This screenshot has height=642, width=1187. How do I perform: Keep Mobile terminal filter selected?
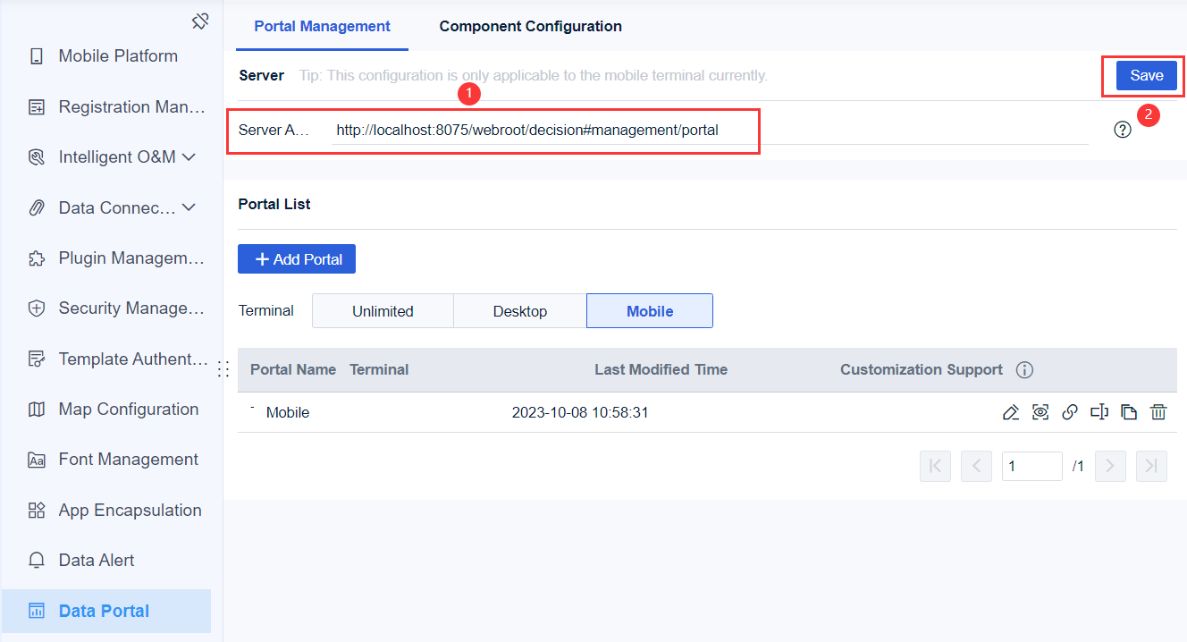[649, 310]
